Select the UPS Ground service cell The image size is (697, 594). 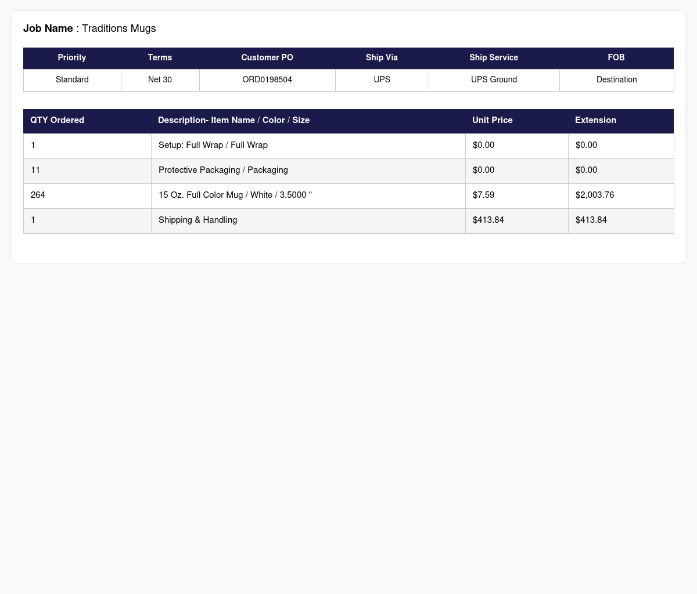point(494,80)
